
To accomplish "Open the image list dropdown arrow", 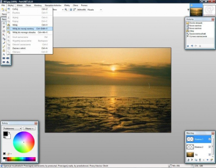I will [x=188, y=10].
